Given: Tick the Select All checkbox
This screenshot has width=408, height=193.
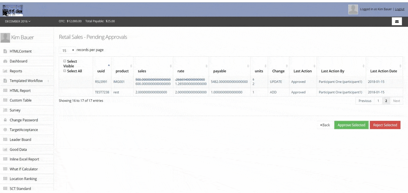Looking at the screenshot, I should pyautogui.click(x=65, y=71).
